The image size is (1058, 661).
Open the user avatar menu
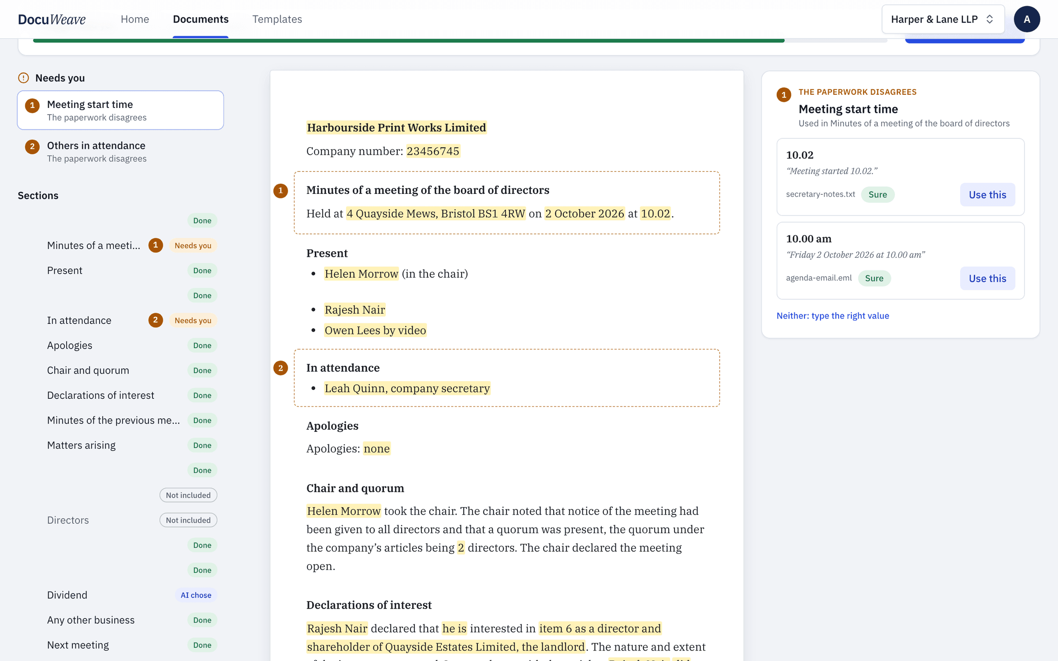tap(1027, 19)
